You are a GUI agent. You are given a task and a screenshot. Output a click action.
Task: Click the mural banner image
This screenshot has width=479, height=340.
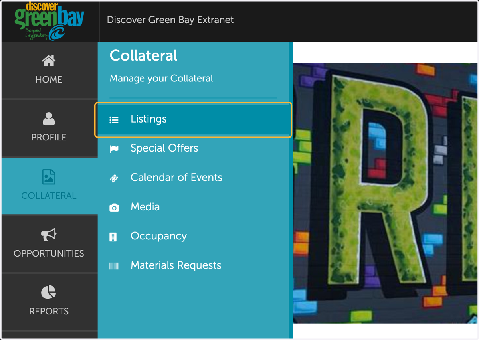pos(386,193)
